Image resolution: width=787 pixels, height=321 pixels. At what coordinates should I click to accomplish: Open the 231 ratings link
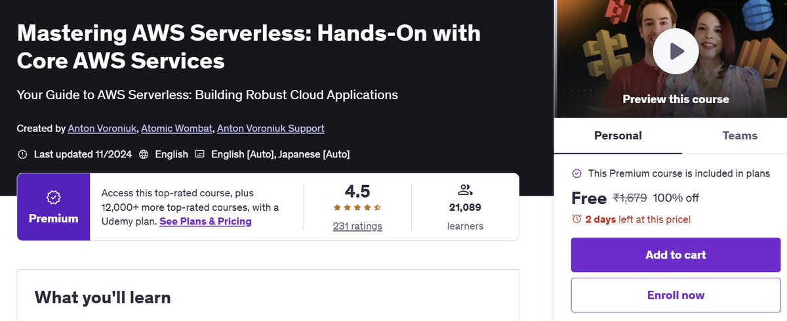click(357, 226)
